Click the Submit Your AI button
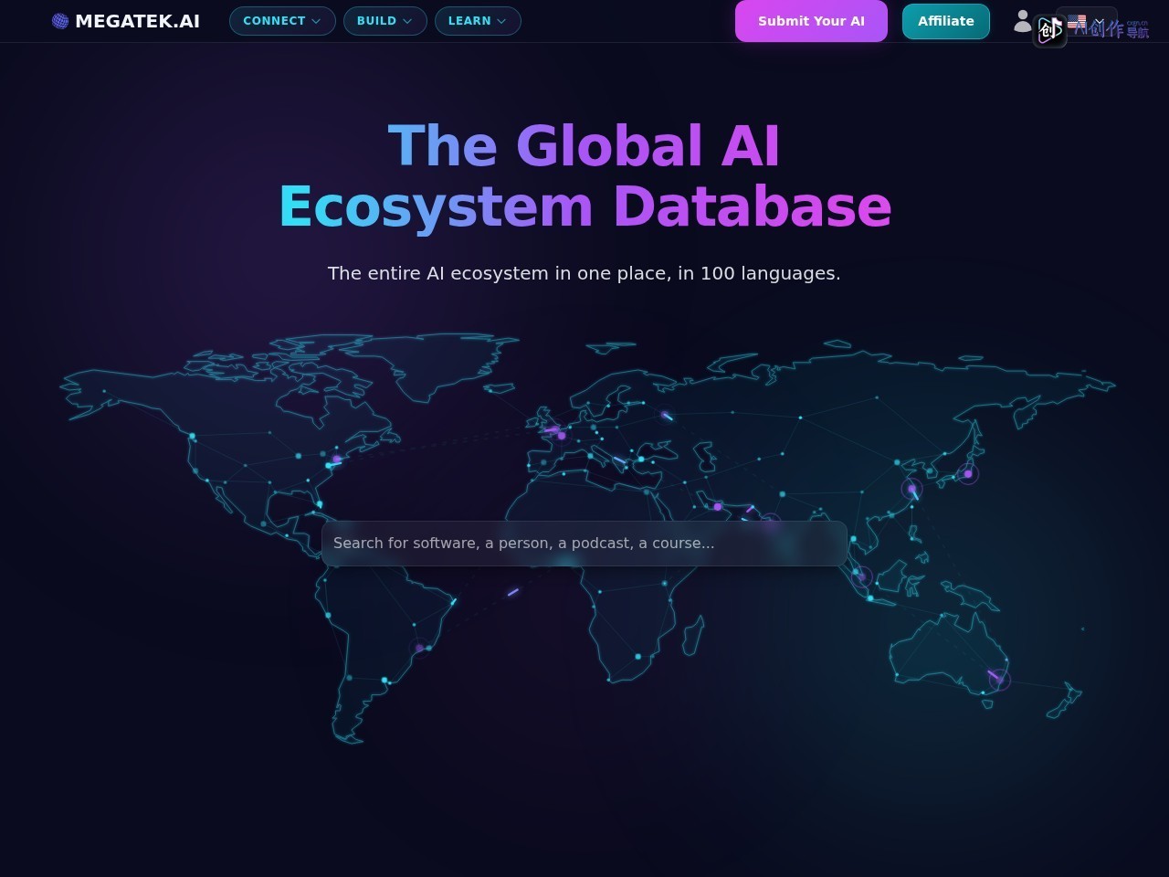Image resolution: width=1169 pixels, height=877 pixels. click(x=811, y=21)
